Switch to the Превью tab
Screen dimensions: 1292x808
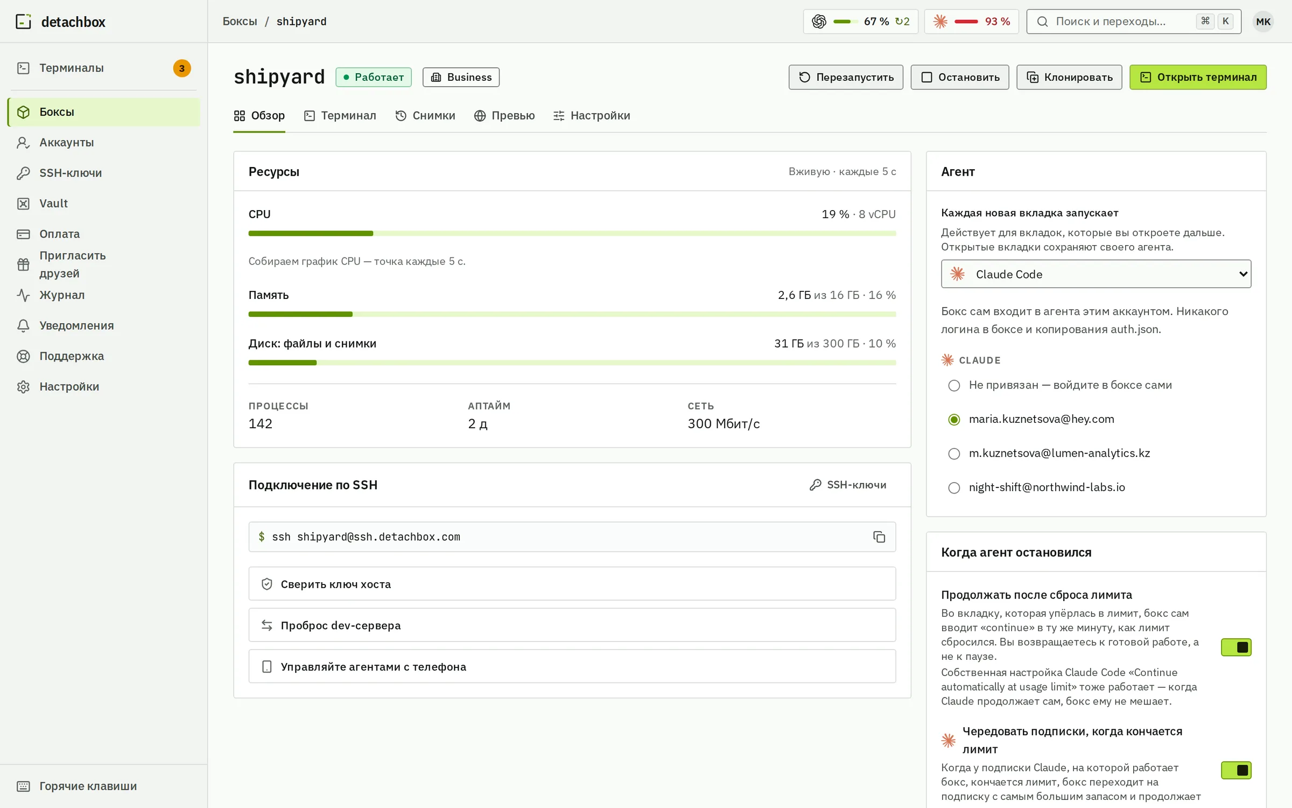pyautogui.click(x=504, y=116)
